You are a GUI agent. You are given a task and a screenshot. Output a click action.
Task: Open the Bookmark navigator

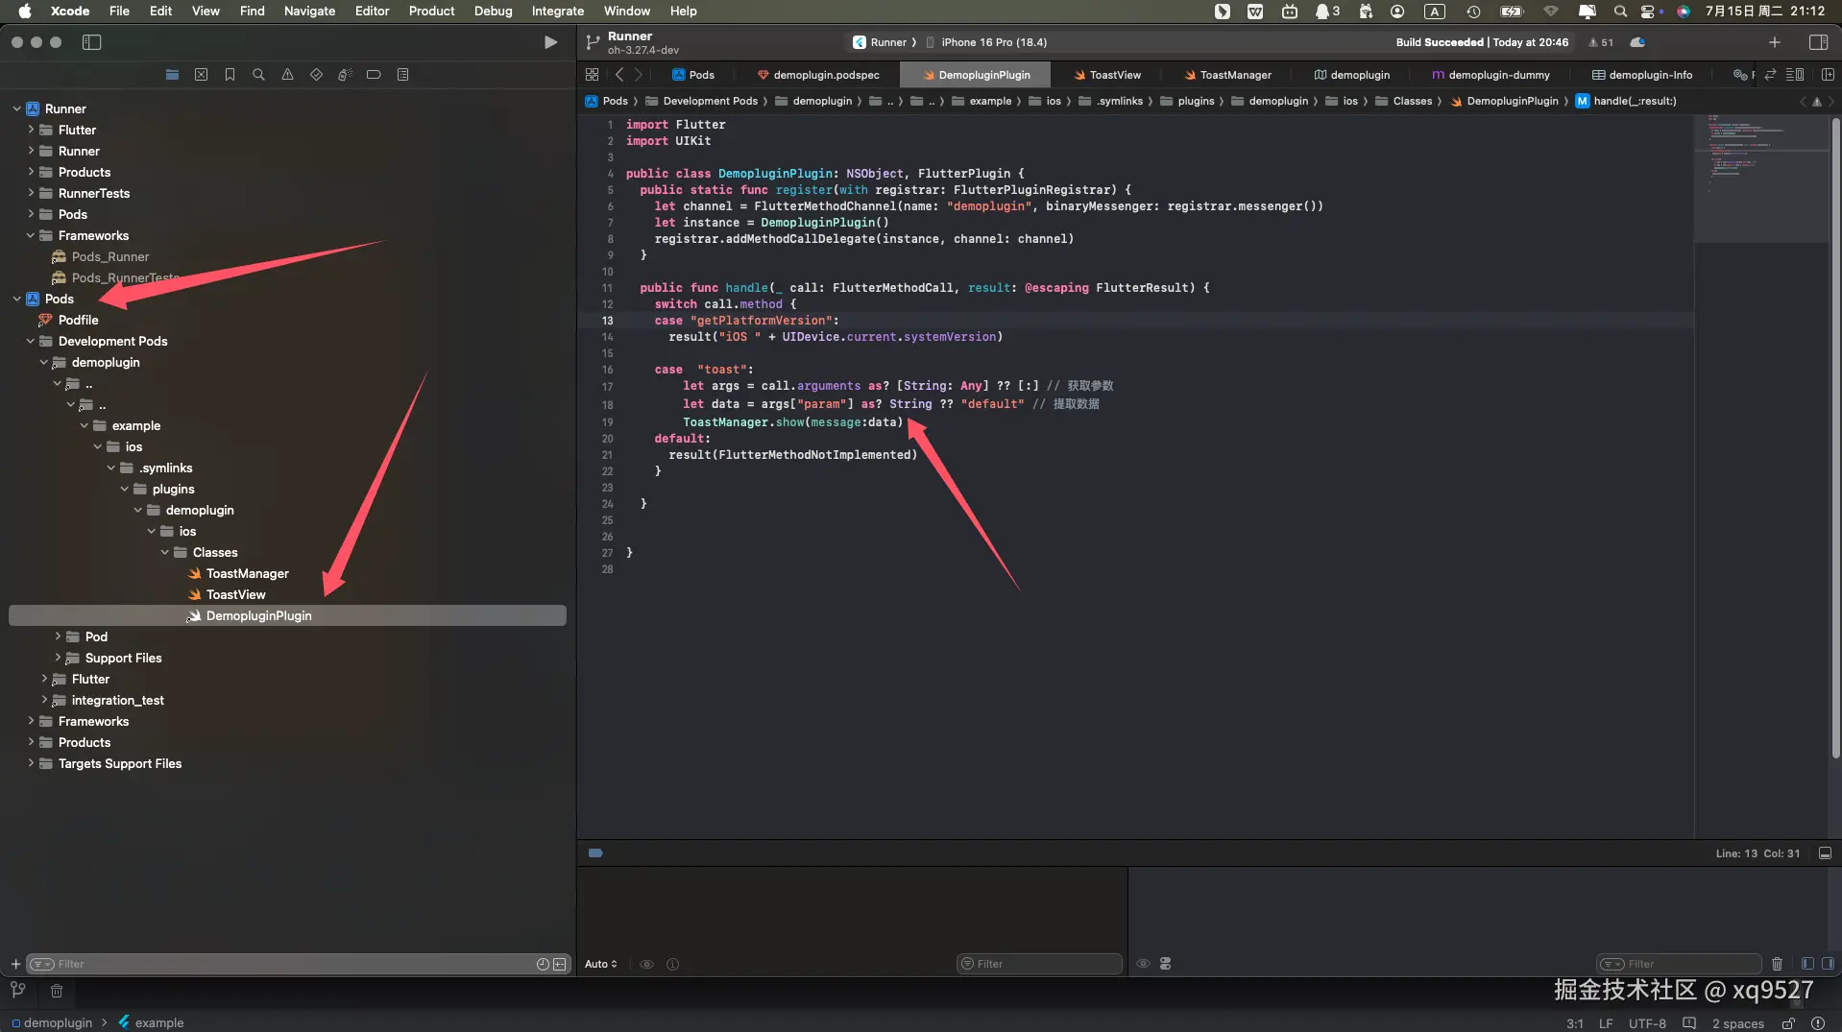(x=230, y=75)
